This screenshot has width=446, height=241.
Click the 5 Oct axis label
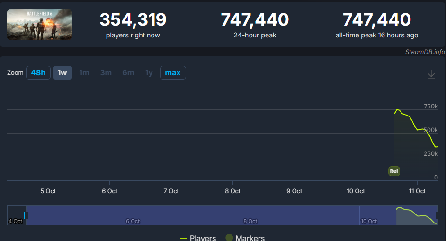(48, 191)
